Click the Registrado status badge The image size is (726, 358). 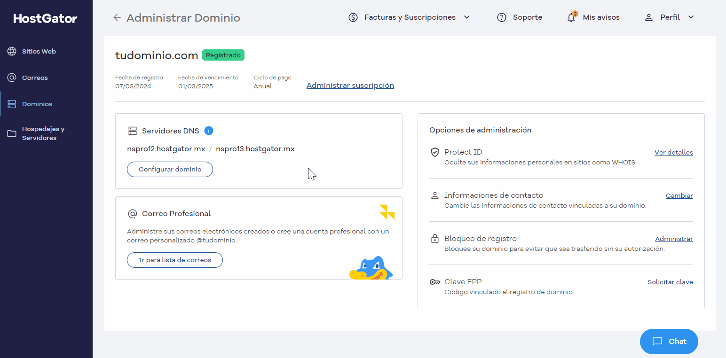click(223, 55)
